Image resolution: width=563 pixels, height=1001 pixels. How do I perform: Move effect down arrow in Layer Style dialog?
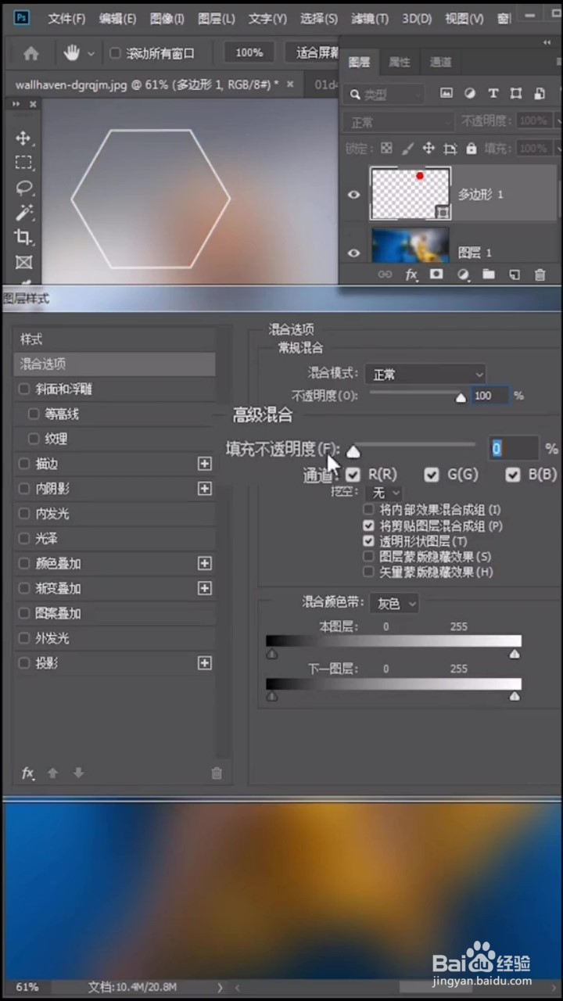[78, 773]
